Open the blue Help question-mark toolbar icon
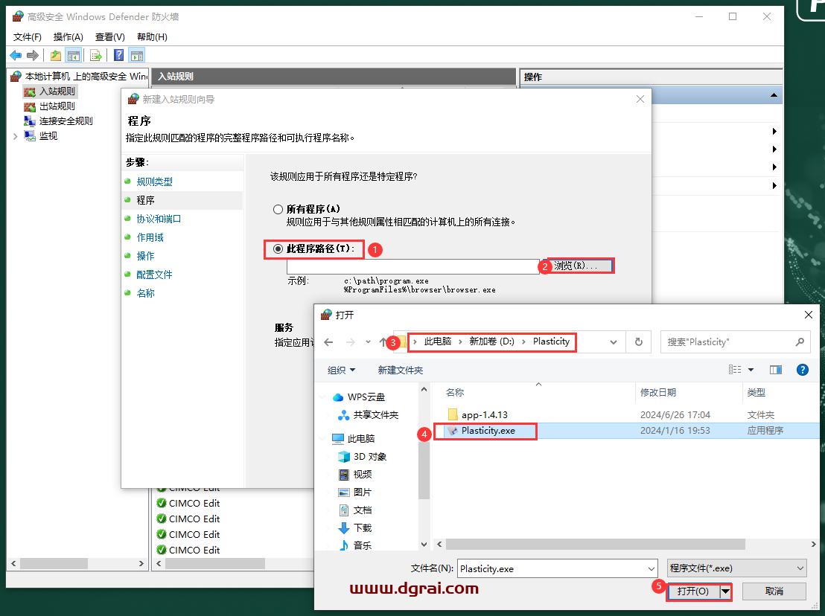This screenshot has width=825, height=616. tap(119, 55)
